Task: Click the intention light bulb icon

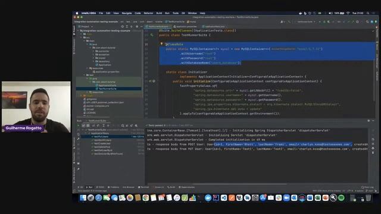Action: coord(161,44)
